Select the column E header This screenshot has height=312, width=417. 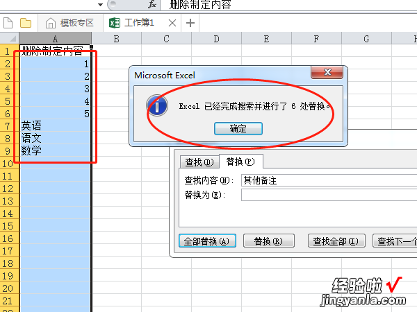266,39
